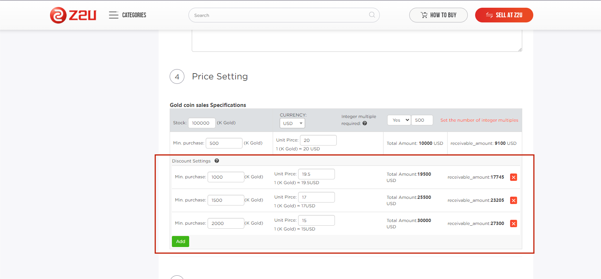Click the green Add discount button
The width and height of the screenshot is (601, 279).
tap(180, 242)
